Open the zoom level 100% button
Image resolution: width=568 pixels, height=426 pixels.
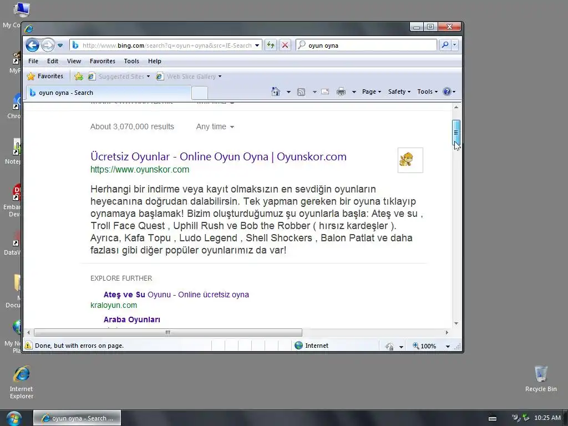[424, 346]
